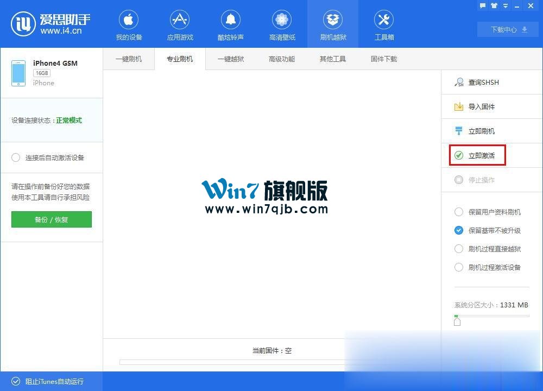
Task: Click the 当前固件：空 text
Action: (272, 350)
